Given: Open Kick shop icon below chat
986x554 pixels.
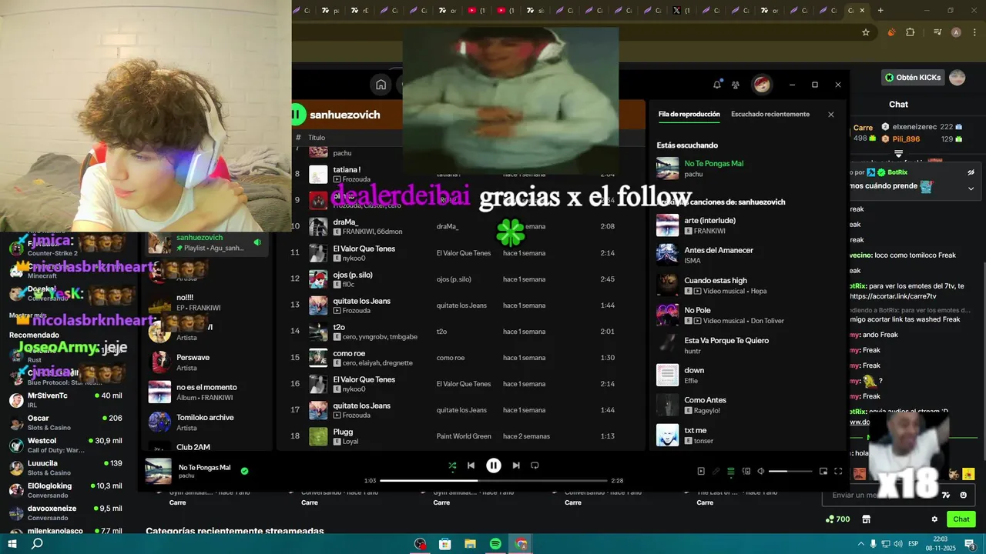Looking at the screenshot, I should point(866,519).
